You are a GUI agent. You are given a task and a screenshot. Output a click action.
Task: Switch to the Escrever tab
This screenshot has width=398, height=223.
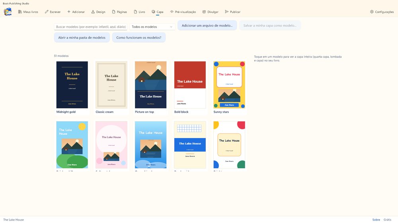[53, 12]
